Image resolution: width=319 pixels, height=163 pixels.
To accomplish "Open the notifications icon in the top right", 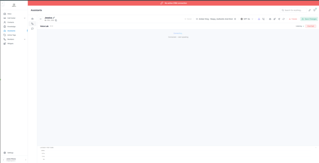I will coord(315,10).
